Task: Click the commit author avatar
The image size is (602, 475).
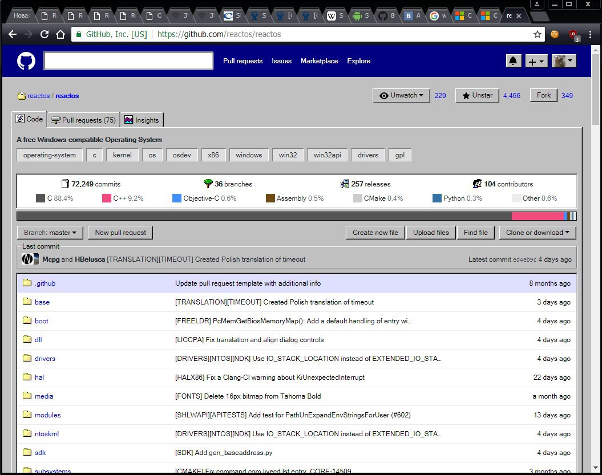Action: pos(30,259)
